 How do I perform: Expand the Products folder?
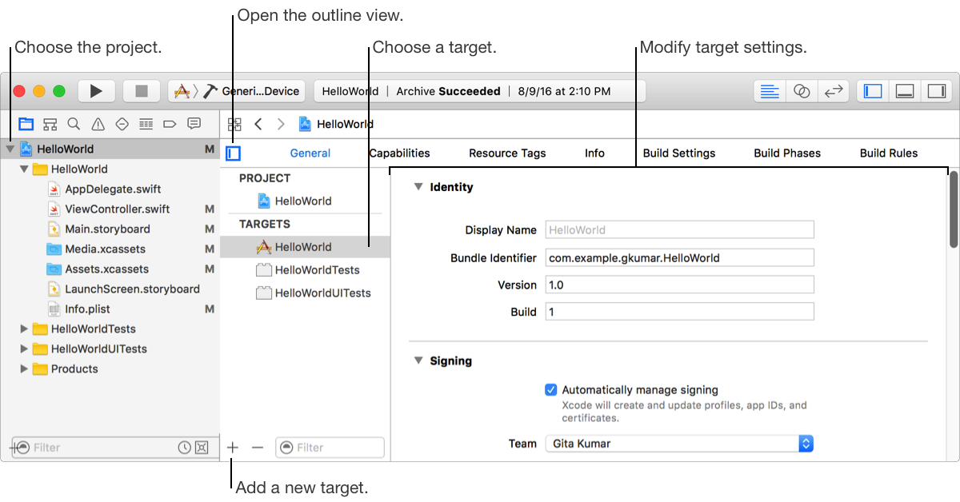(x=24, y=369)
